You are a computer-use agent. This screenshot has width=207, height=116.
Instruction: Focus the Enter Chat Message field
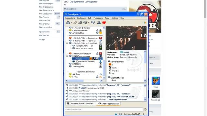[104, 110]
